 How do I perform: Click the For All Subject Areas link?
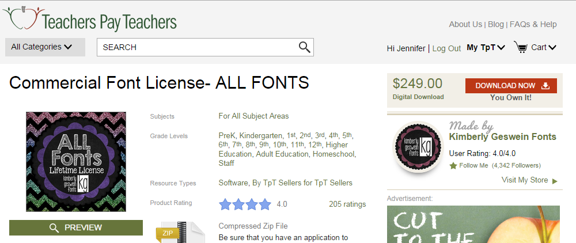pos(253,116)
